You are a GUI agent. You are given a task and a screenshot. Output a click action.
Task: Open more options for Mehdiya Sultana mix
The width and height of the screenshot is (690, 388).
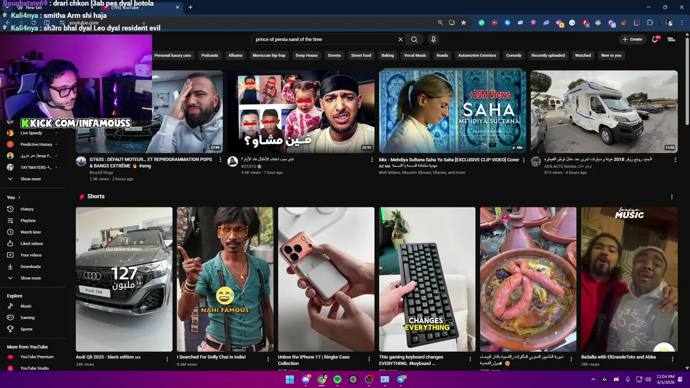pos(523,160)
